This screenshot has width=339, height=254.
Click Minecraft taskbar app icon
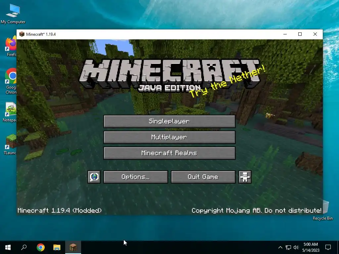73,247
